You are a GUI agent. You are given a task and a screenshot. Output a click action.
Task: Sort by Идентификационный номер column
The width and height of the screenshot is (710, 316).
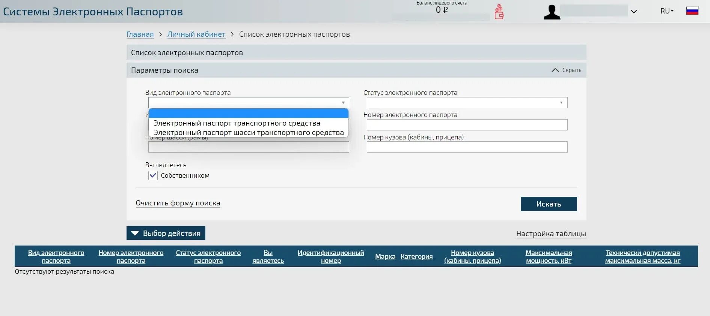tap(331, 256)
